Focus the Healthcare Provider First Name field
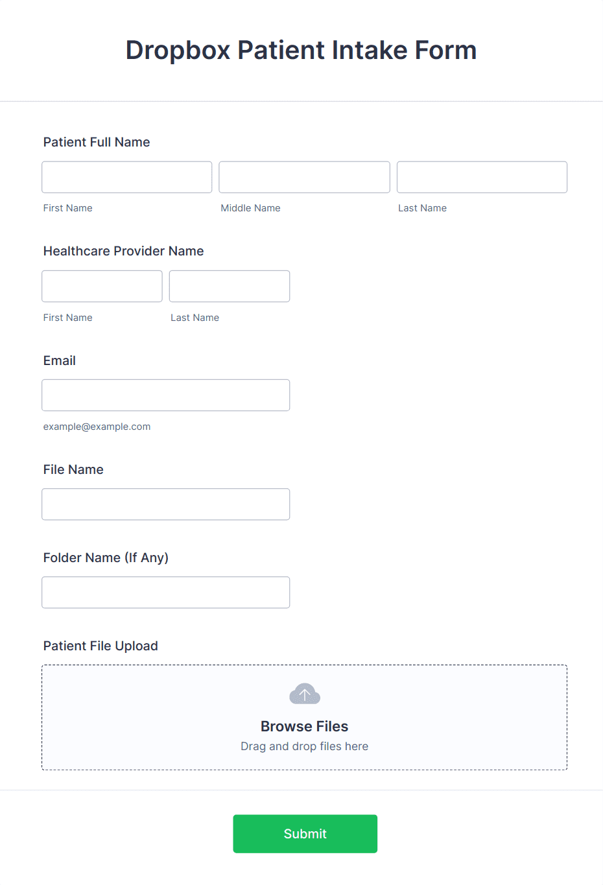 coord(102,286)
